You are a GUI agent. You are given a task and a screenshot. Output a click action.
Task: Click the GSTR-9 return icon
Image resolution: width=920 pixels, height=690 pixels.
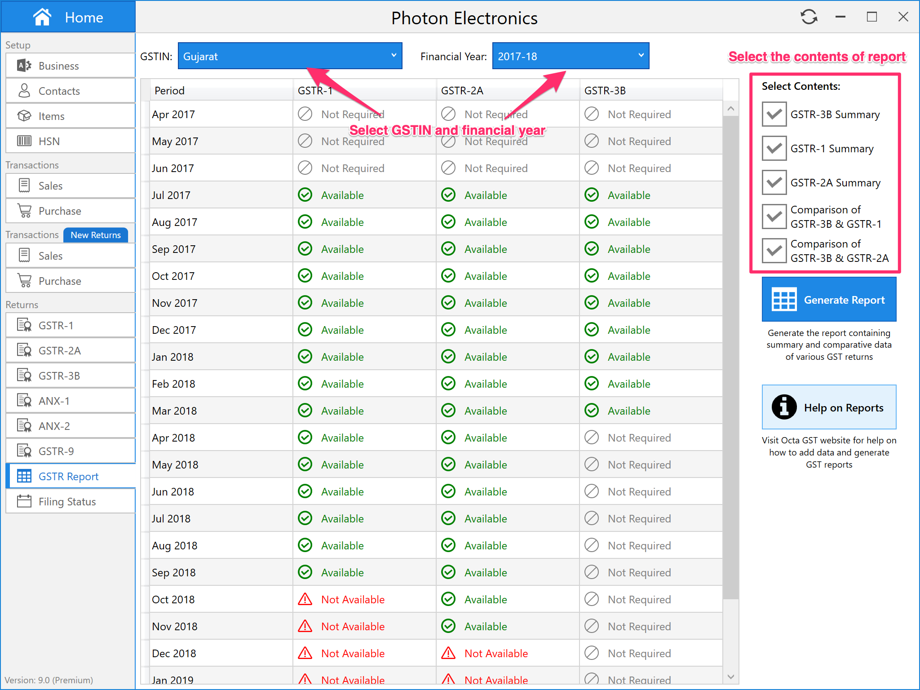pyautogui.click(x=24, y=451)
